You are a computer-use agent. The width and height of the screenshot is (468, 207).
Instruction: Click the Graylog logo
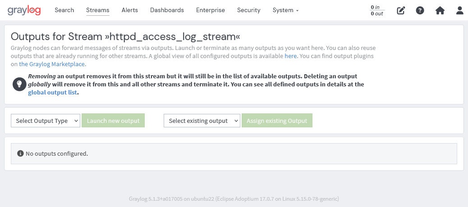tap(24, 10)
